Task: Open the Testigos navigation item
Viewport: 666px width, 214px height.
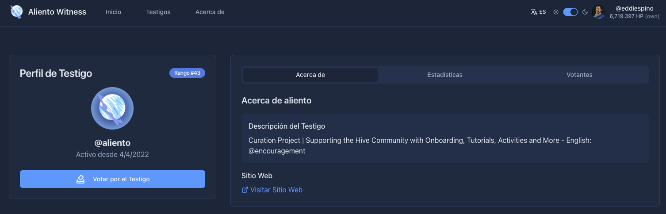Action: (158, 12)
